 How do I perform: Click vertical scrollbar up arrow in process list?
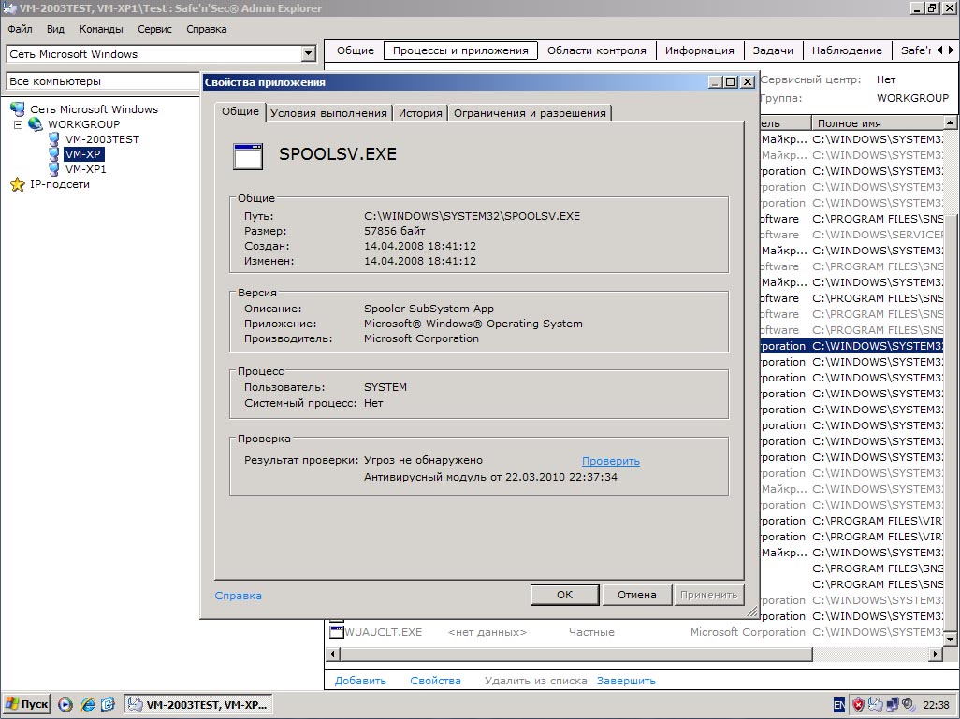[x=951, y=123]
